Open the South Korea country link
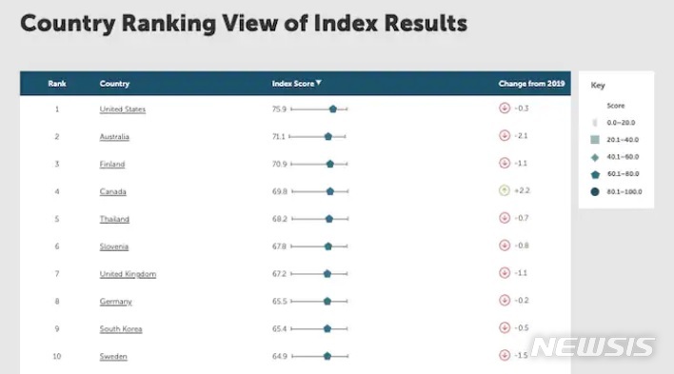Screen dimensions: 674x374 coord(121,329)
